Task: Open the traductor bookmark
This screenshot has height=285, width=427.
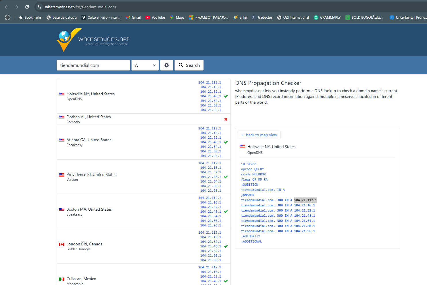Action: click(x=262, y=18)
